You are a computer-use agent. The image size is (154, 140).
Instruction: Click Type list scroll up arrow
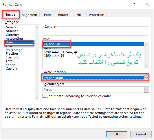point(146,45)
